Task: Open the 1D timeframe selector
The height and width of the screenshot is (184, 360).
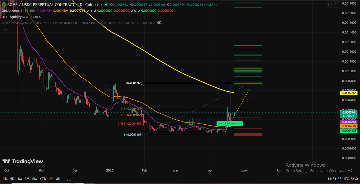Action: click(x=5, y=179)
